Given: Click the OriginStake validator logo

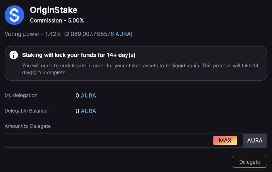Looking at the screenshot, I should pos(14,15).
